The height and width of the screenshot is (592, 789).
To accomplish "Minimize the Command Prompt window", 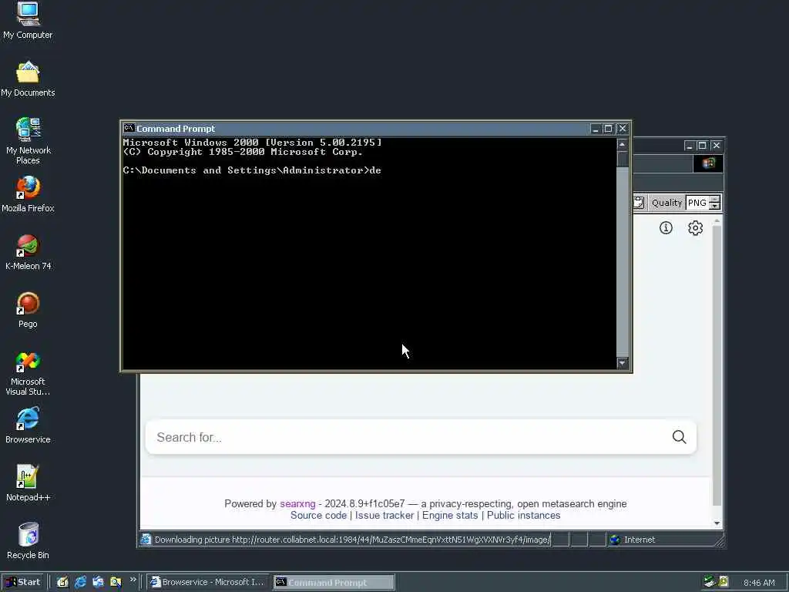I will click(596, 129).
